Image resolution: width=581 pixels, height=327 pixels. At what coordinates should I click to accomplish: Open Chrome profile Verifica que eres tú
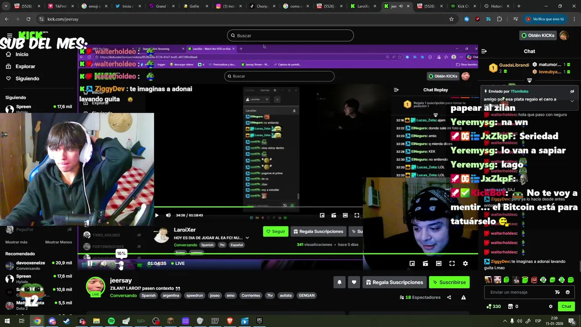point(546,19)
